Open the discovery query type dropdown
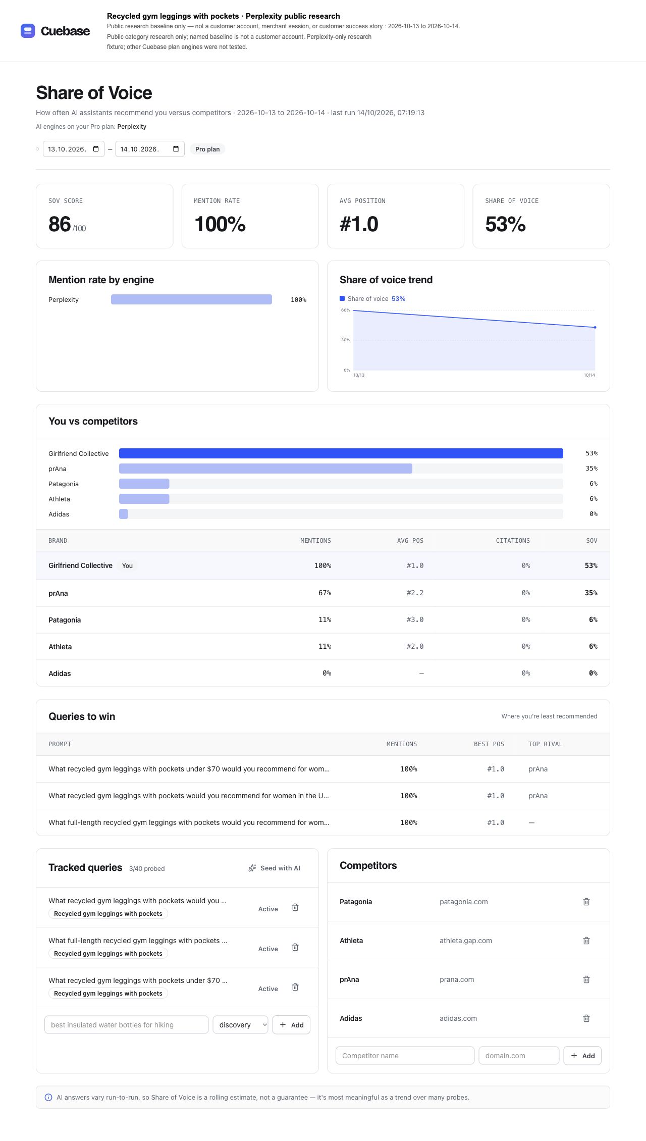This screenshot has height=1141, width=646. pyautogui.click(x=241, y=1024)
